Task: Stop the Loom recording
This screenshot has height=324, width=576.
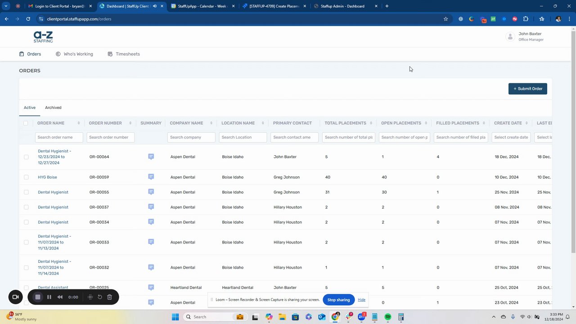Action: 38,297
